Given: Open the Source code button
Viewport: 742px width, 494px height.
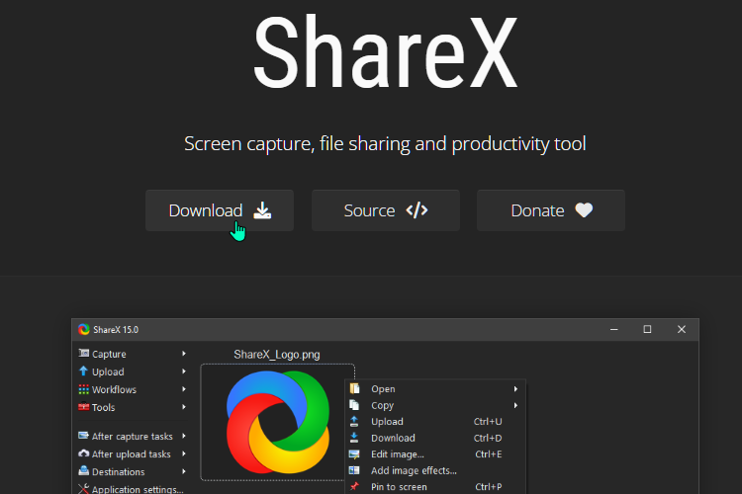Looking at the screenshot, I should point(386,210).
